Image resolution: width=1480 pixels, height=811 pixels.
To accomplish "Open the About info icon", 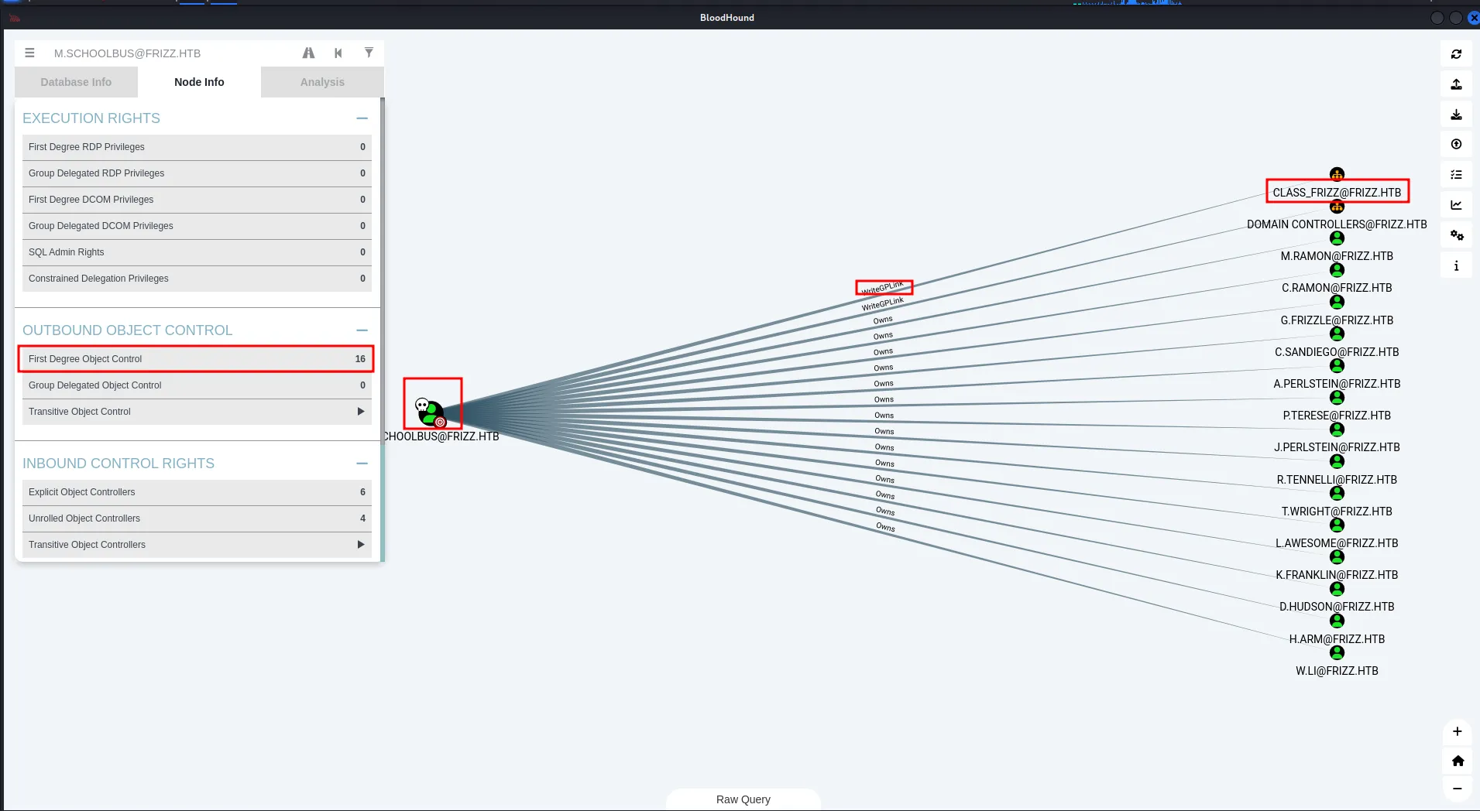I will tap(1456, 265).
